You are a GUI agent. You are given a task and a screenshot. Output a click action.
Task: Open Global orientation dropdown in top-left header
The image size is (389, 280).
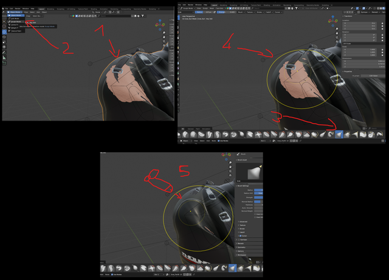pos(97,12)
